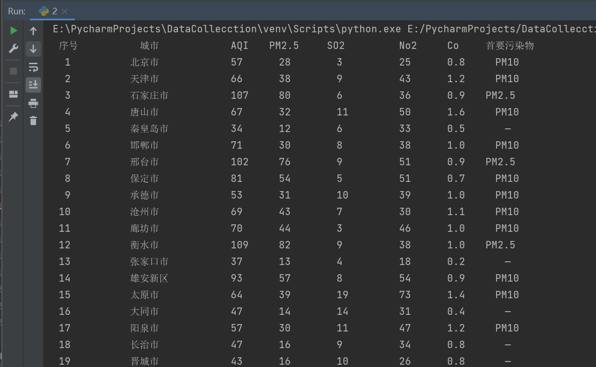Click the Run tool window label
Viewport: 596px width, 367px height.
pyautogui.click(x=17, y=12)
